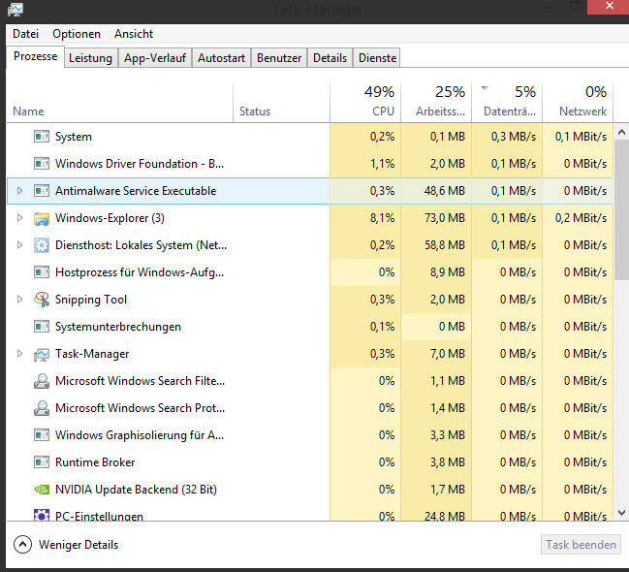The width and height of the screenshot is (629, 572).
Task: Select the Prozesse tab
Action: tap(35, 56)
